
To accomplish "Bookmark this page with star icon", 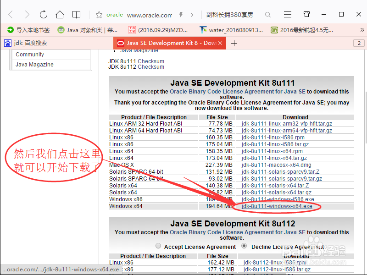I will (x=99, y=15).
